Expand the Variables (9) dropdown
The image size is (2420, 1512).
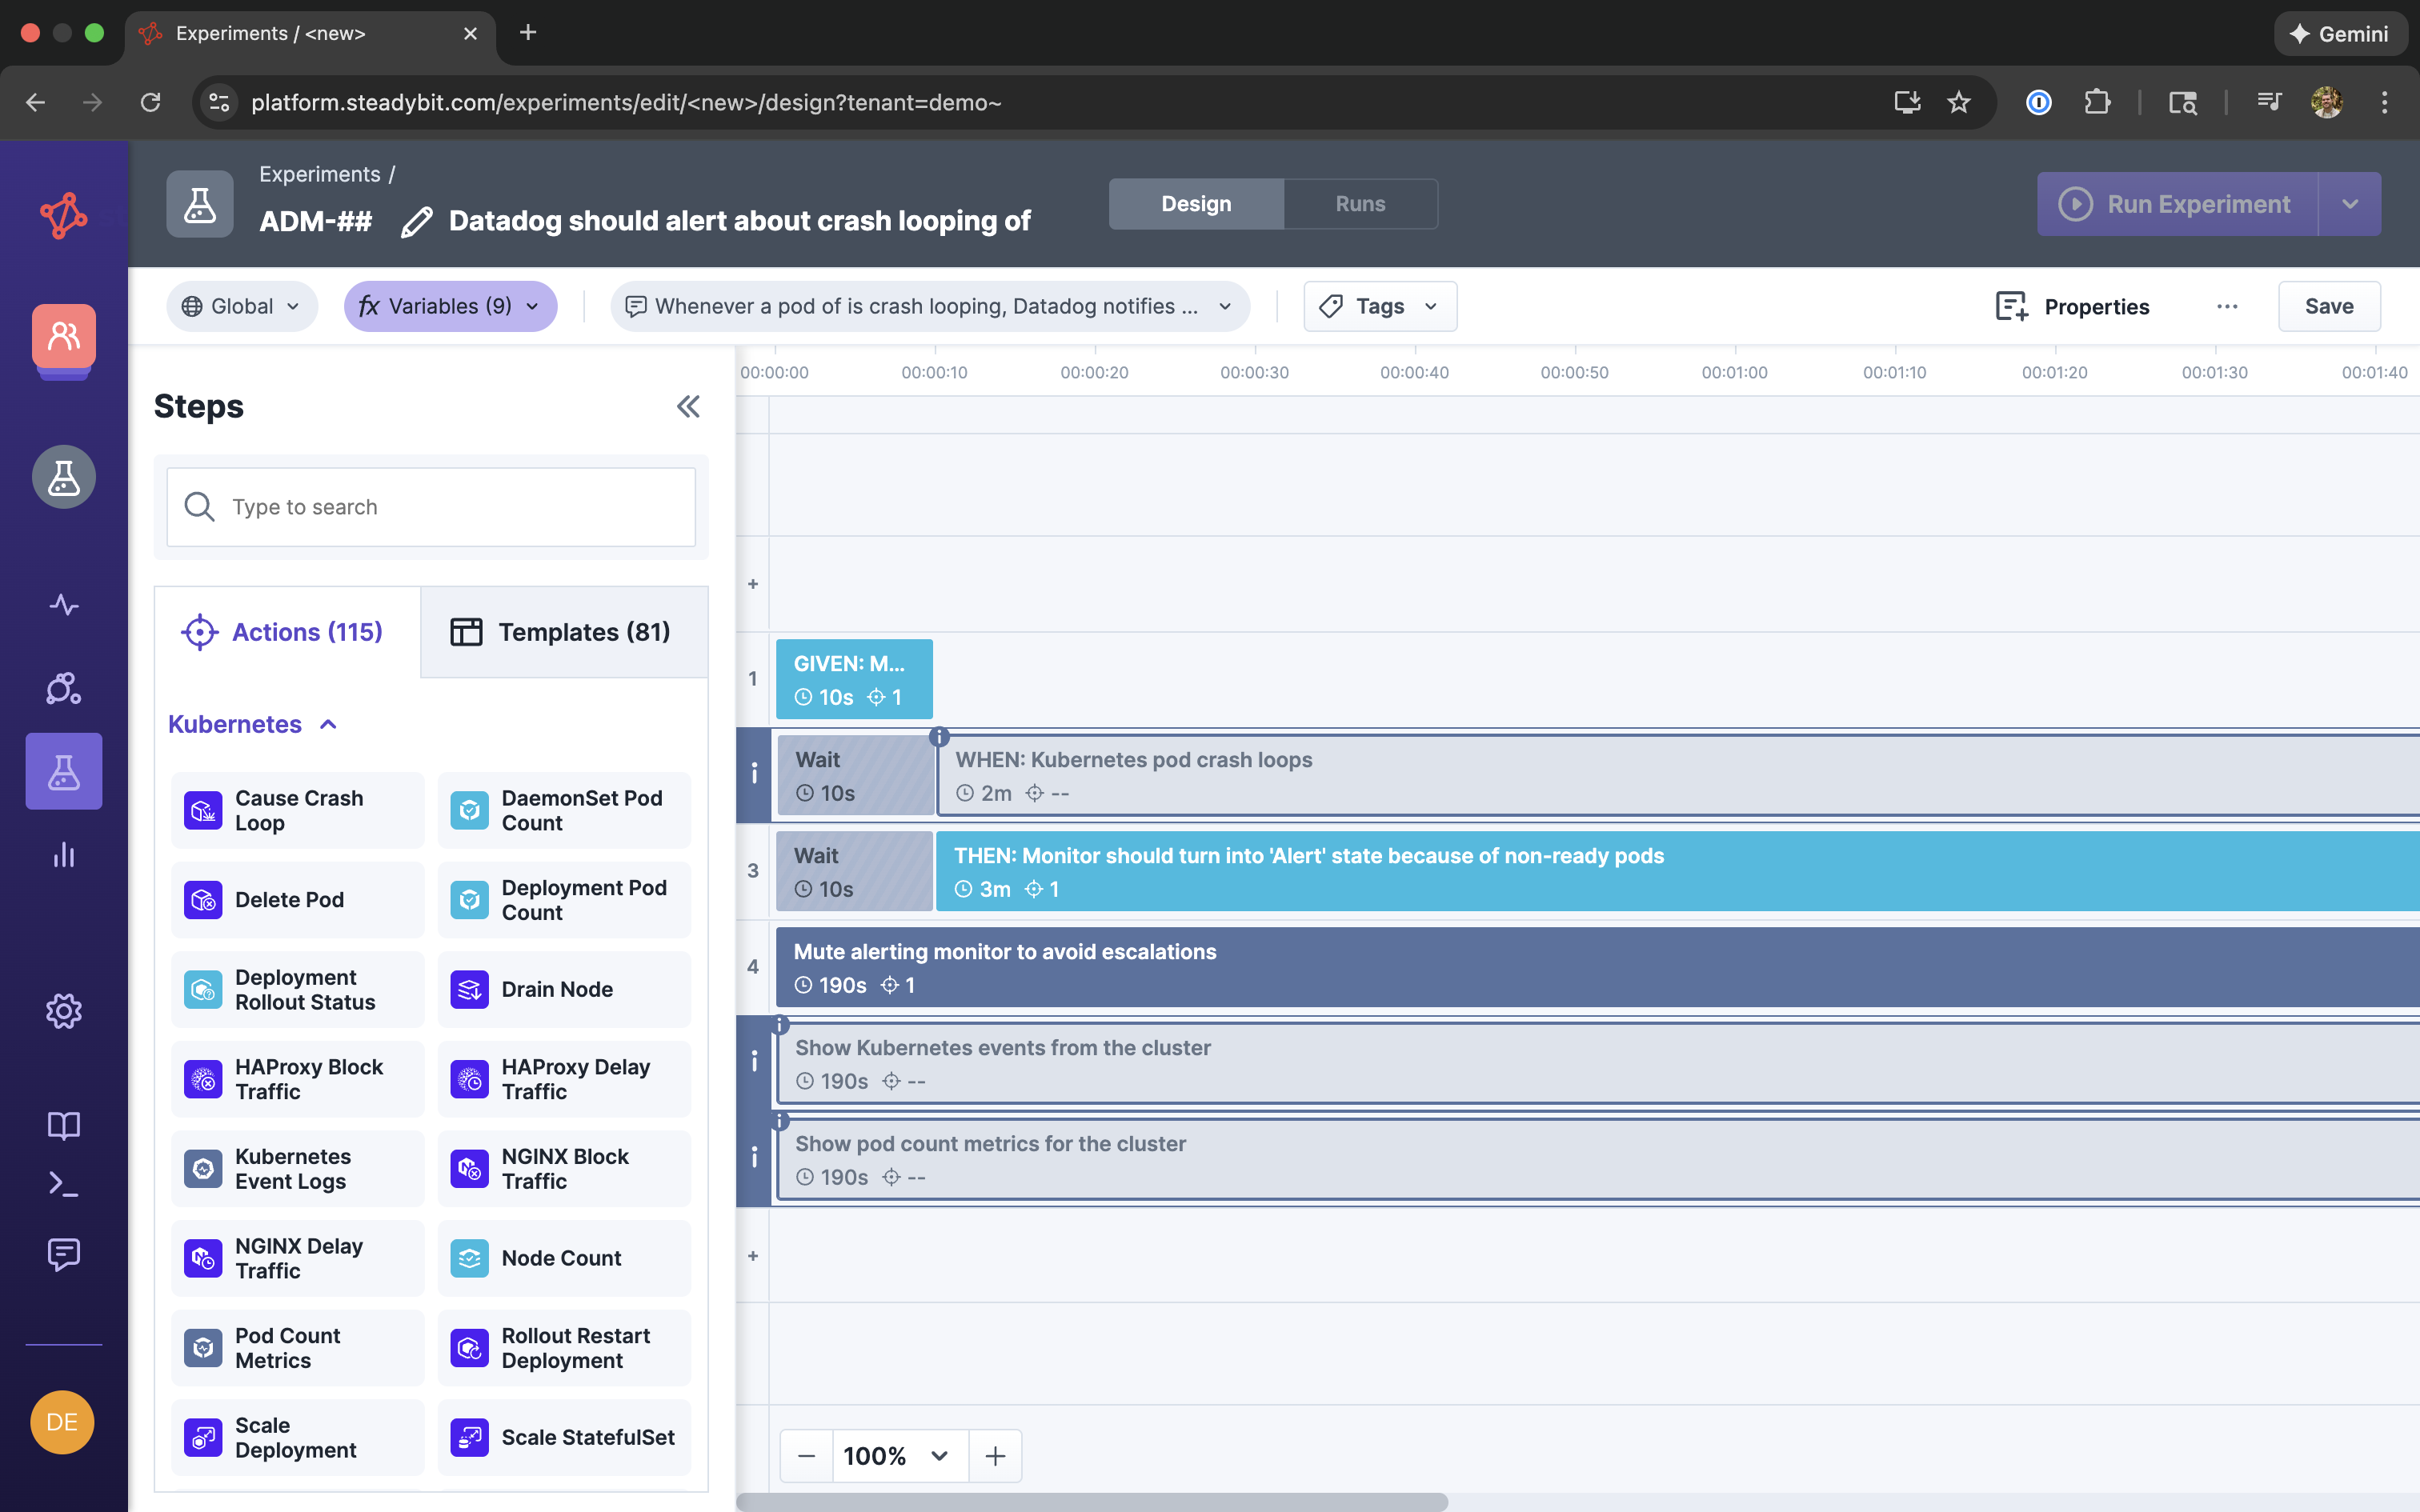[x=450, y=306]
